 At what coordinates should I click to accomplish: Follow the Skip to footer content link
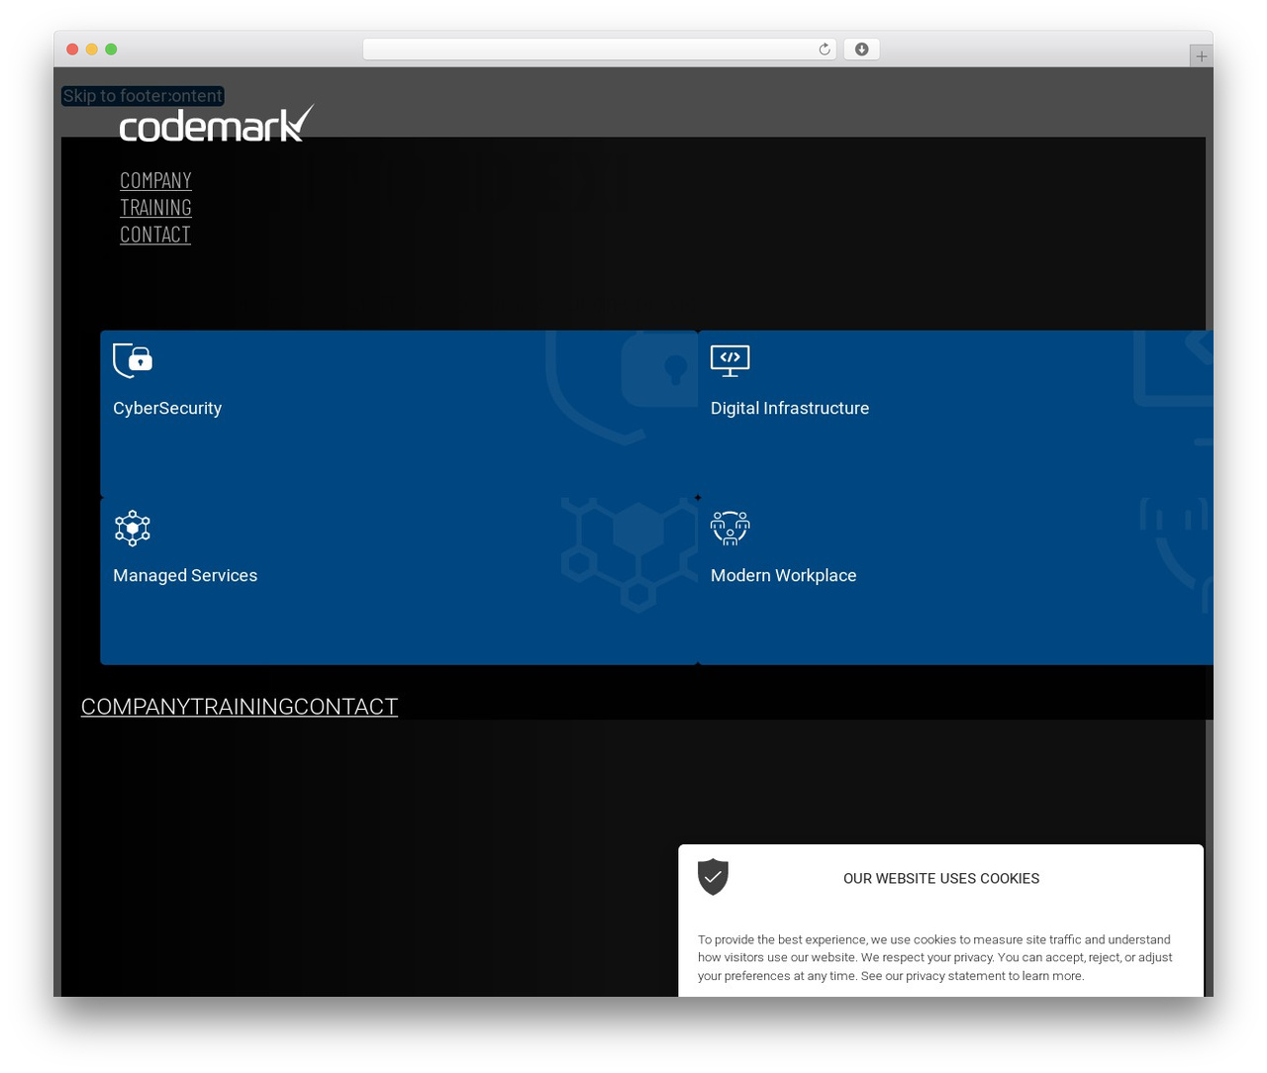(x=143, y=96)
